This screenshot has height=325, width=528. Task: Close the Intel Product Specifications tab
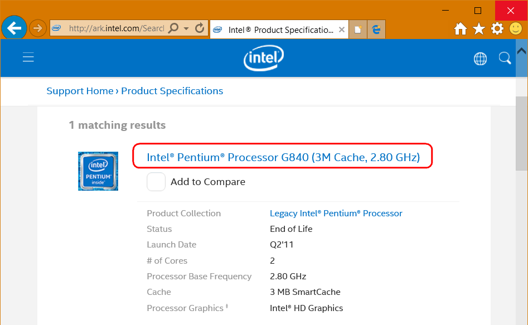(341, 30)
